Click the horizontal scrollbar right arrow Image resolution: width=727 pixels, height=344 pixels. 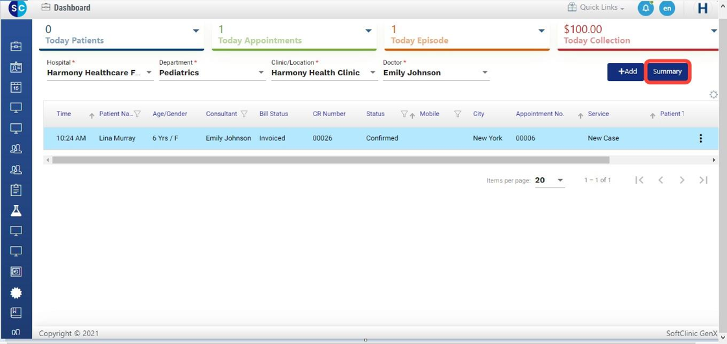(714, 160)
